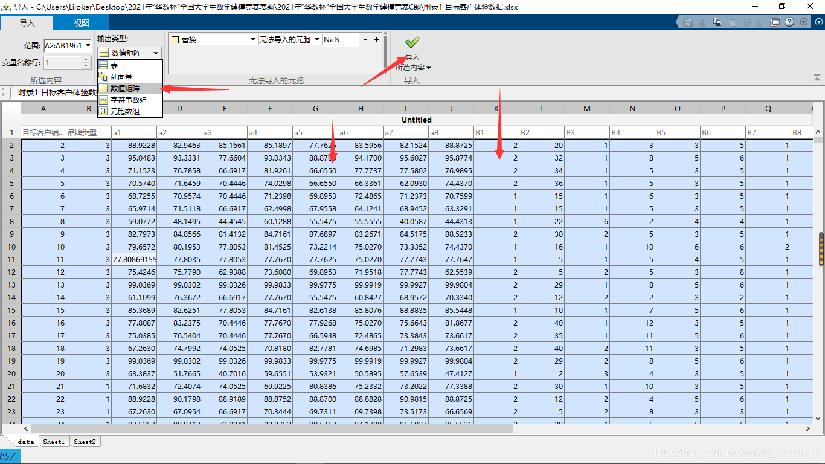Click the NaN replacement value field

pos(339,39)
